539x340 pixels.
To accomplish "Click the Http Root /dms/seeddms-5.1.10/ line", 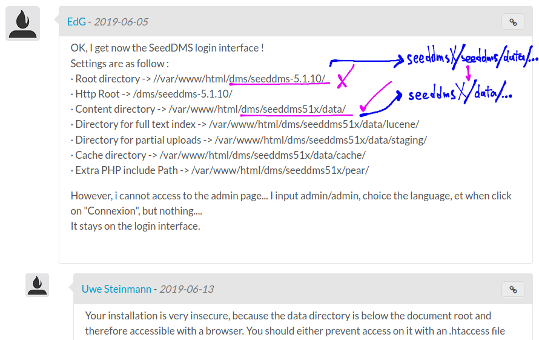I will pos(151,94).
